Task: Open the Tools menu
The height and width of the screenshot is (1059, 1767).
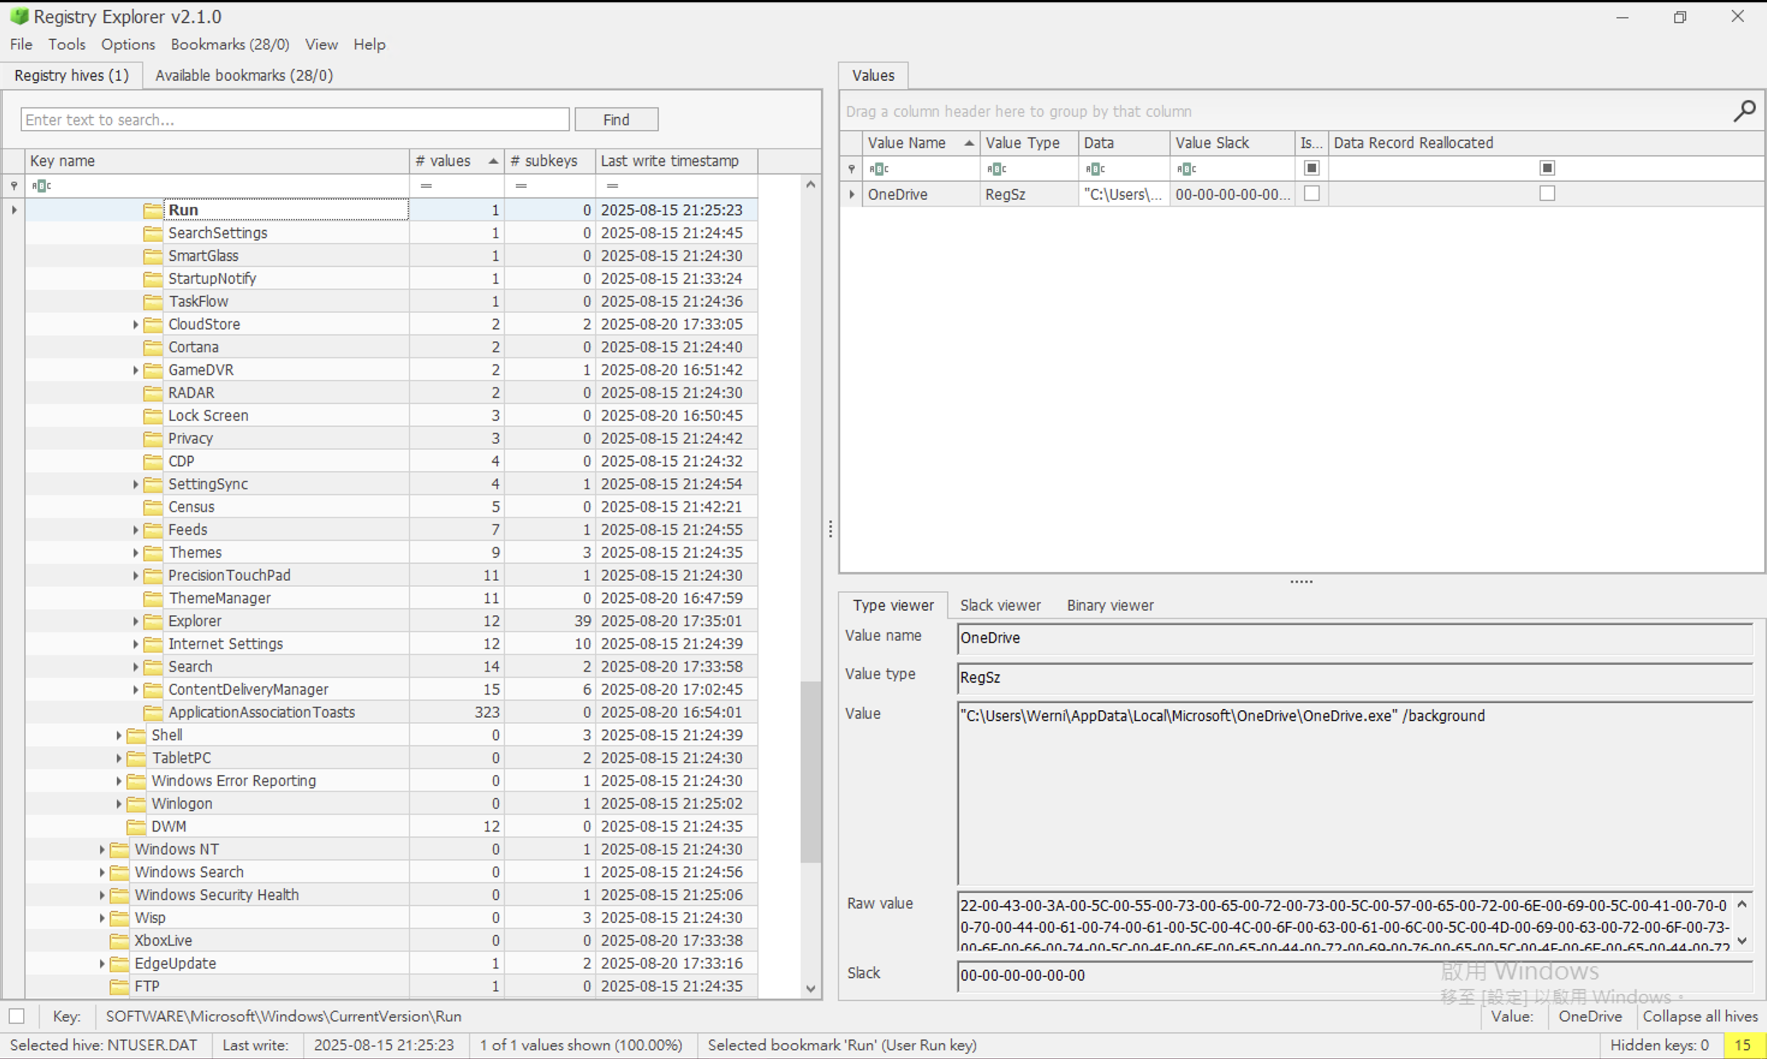Action: click(x=66, y=44)
